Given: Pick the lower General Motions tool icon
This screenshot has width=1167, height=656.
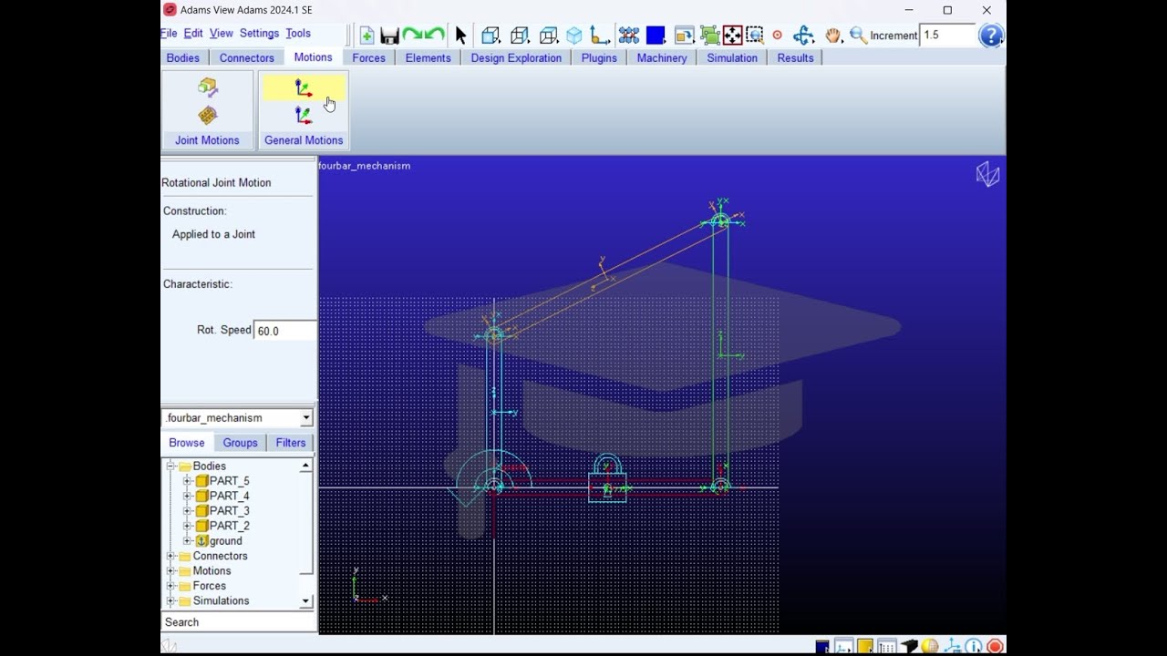Looking at the screenshot, I should point(304,116).
